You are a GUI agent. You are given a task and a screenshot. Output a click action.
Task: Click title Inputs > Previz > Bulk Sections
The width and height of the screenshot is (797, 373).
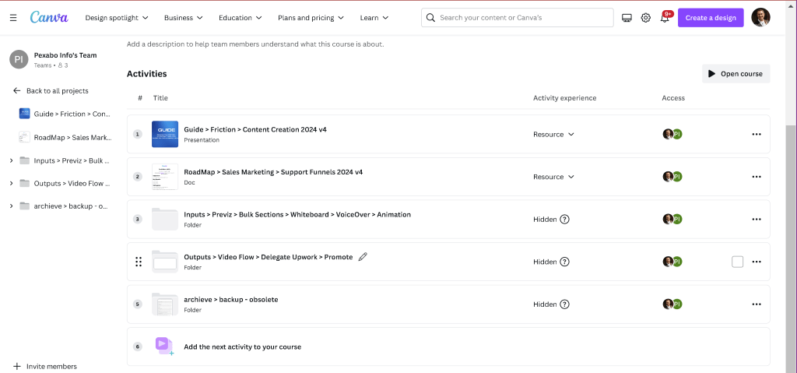coord(297,215)
